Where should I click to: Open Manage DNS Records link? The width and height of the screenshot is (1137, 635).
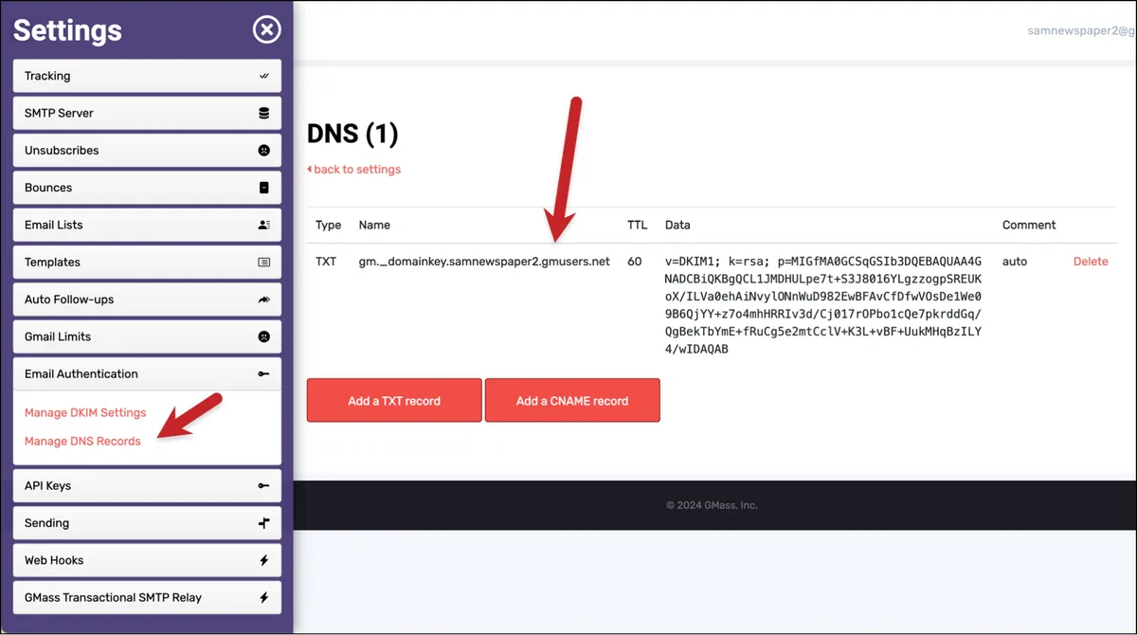82,441
